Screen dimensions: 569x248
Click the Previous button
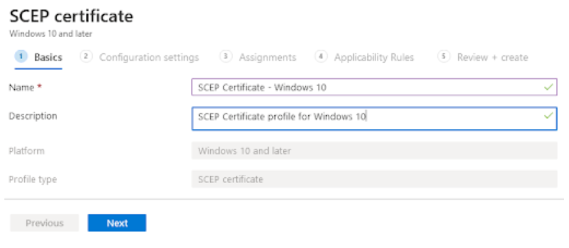pyautogui.click(x=44, y=223)
